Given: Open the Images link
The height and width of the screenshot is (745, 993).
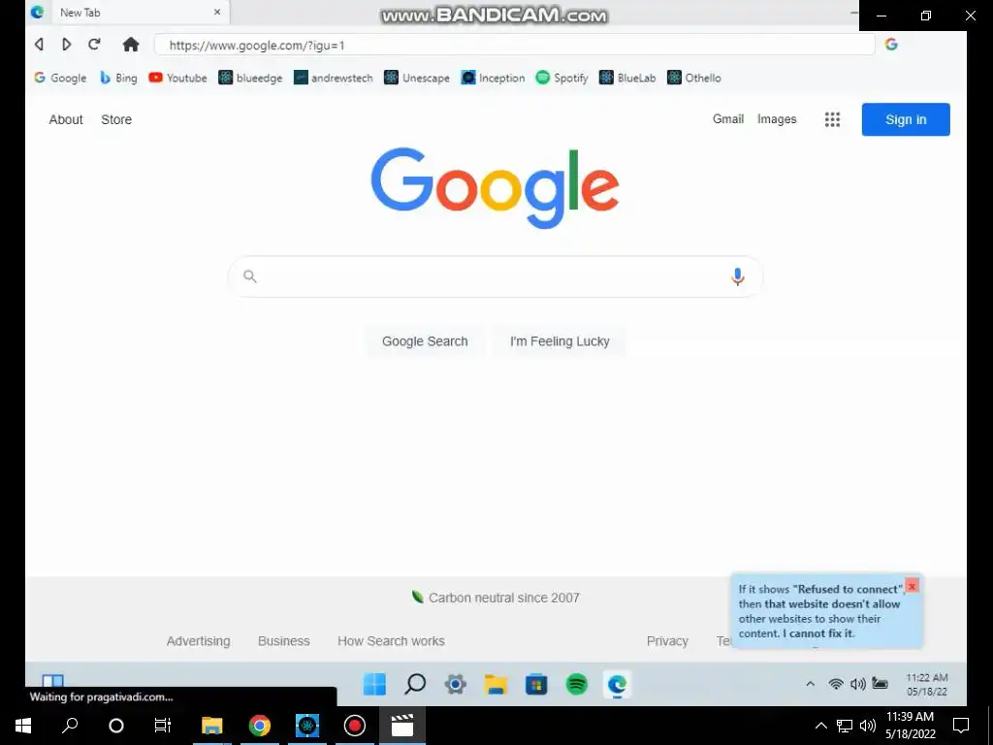Looking at the screenshot, I should coord(777,119).
